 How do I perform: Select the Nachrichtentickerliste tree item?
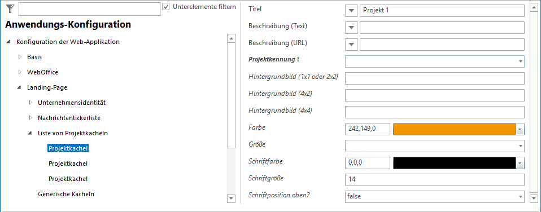tap(69, 118)
